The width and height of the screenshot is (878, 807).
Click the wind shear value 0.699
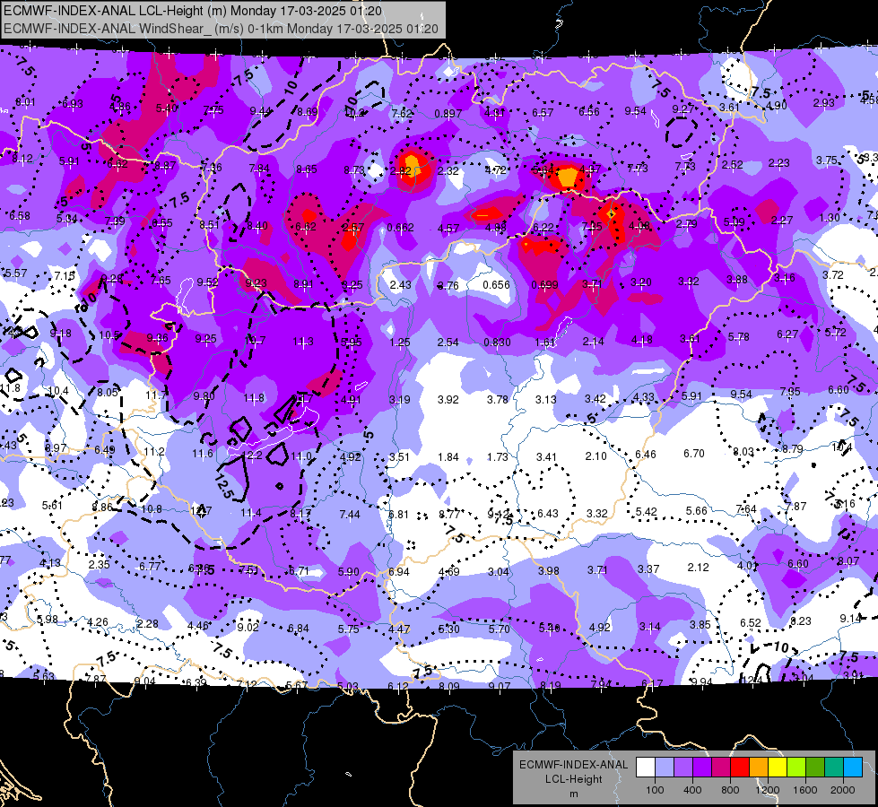click(x=544, y=285)
